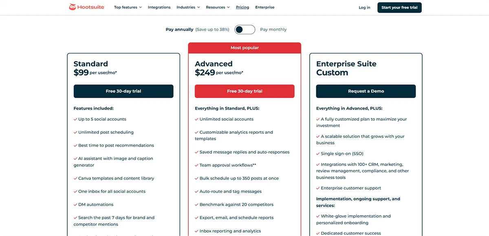Click checkmark beside "Unlimited social accounts"
Screen dimensions: 489x236
196,119
